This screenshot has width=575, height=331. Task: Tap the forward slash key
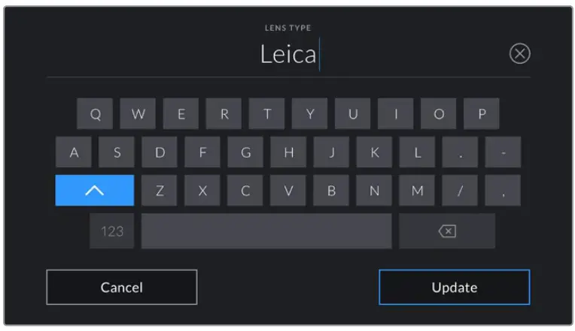click(460, 191)
